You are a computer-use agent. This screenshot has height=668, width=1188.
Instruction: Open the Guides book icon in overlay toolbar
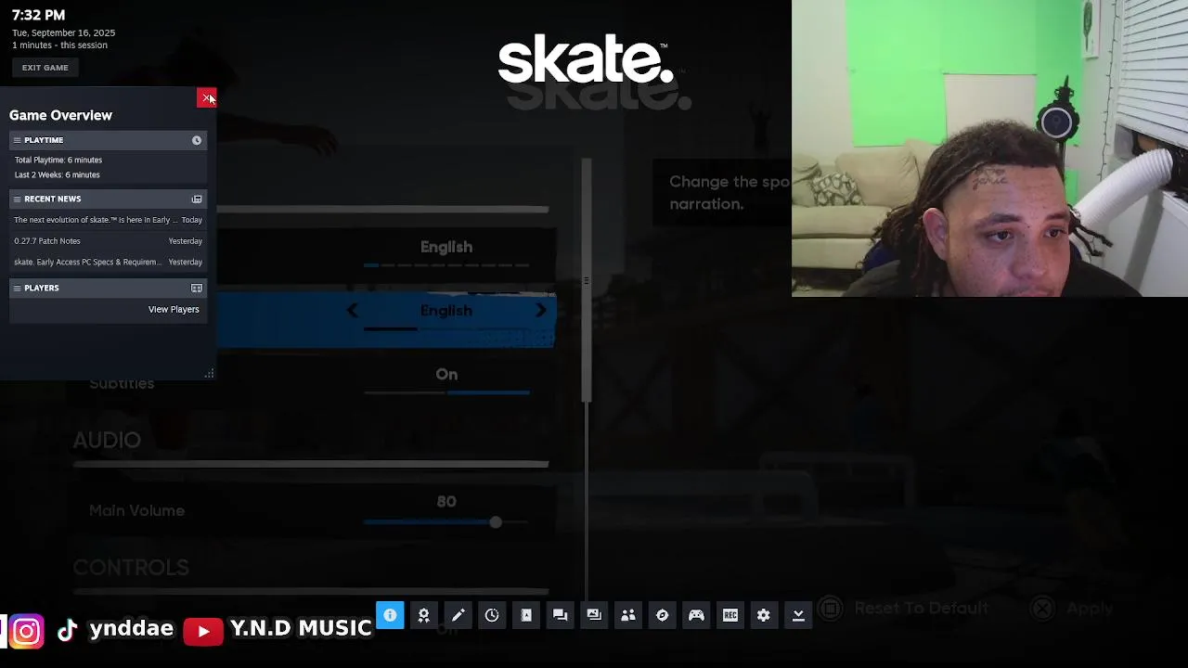click(x=526, y=615)
